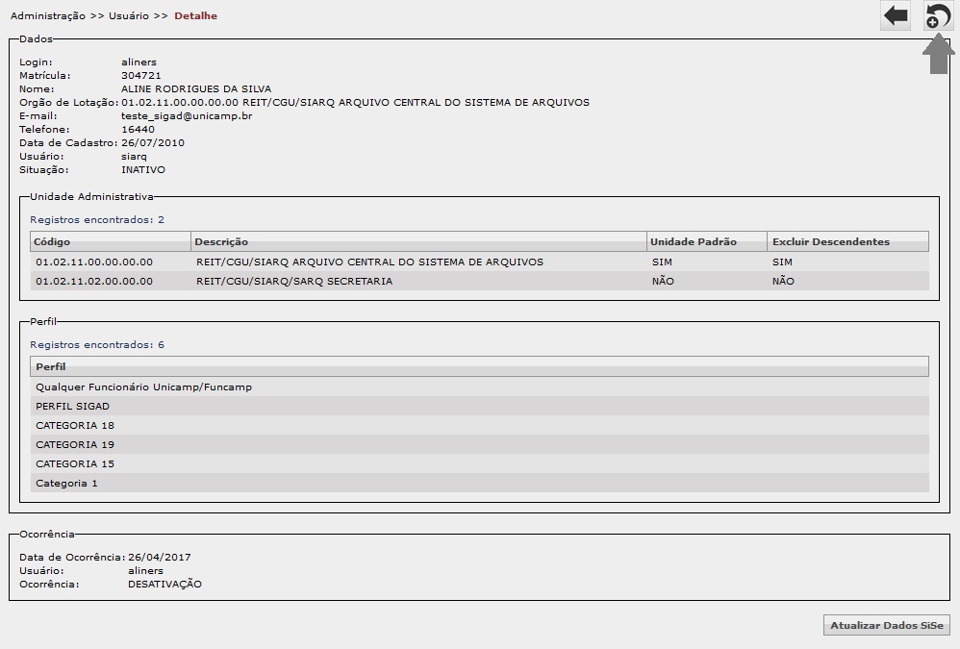Click the back arrow icon

click(x=896, y=16)
